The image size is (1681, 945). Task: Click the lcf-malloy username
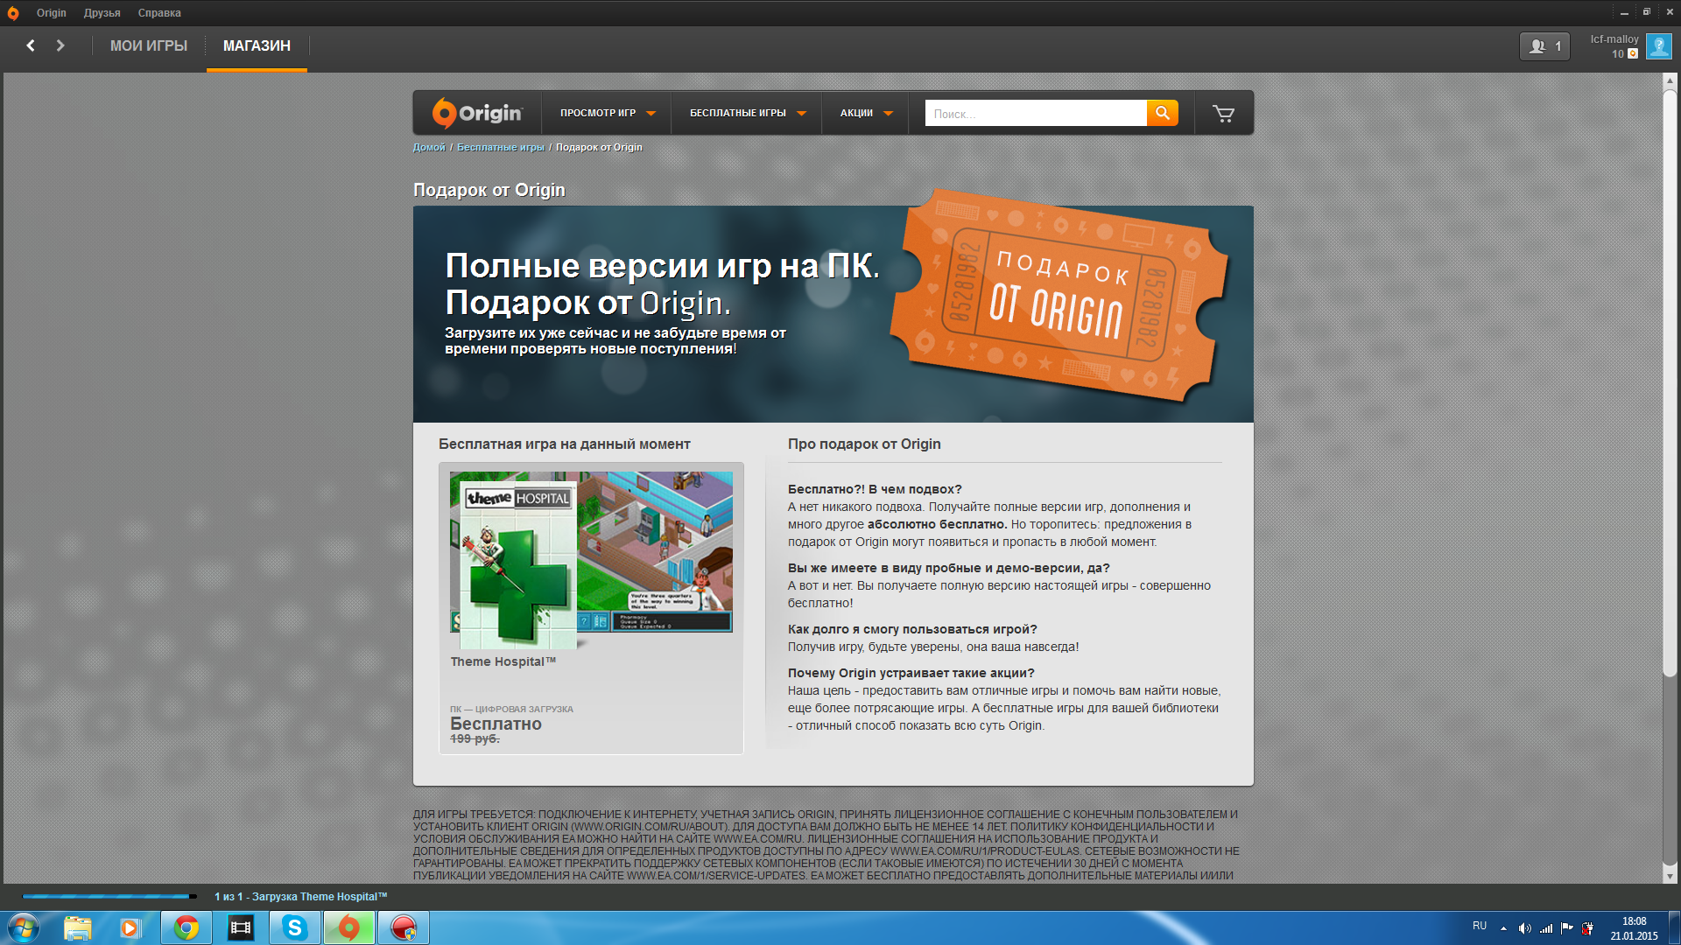[1614, 39]
